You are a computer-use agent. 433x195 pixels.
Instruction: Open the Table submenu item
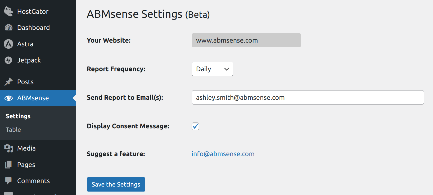[13, 130]
